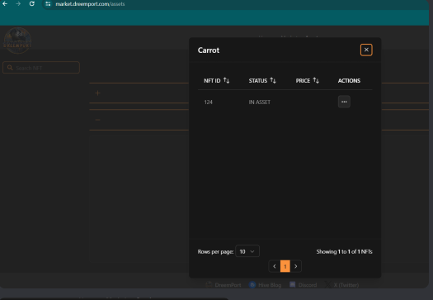Click the Showing 1 to 1 of 1 NFTs text
This screenshot has height=300, width=433.
coord(344,251)
